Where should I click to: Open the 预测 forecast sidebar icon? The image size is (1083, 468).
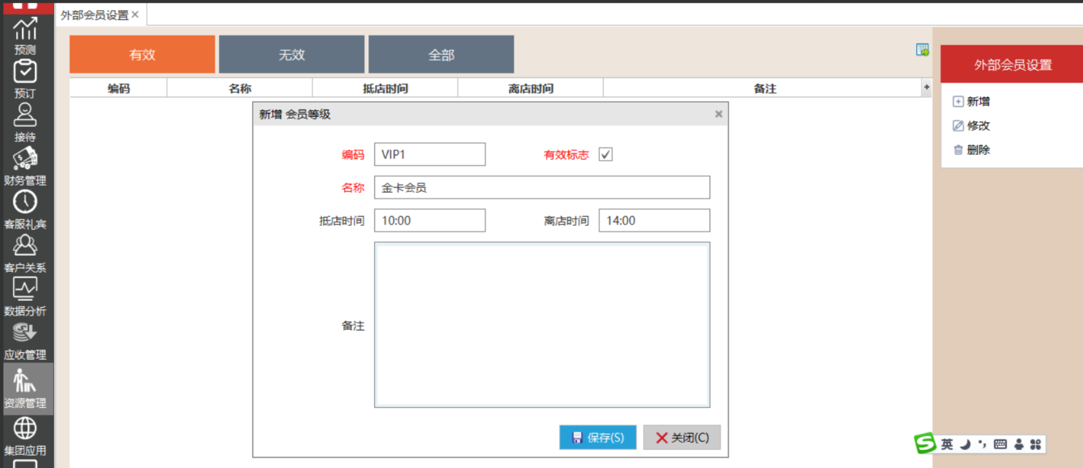tap(25, 36)
